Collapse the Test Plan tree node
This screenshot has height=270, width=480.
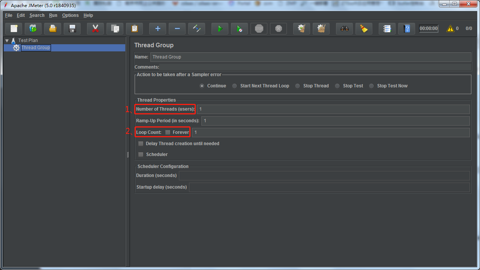coord(7,40)
